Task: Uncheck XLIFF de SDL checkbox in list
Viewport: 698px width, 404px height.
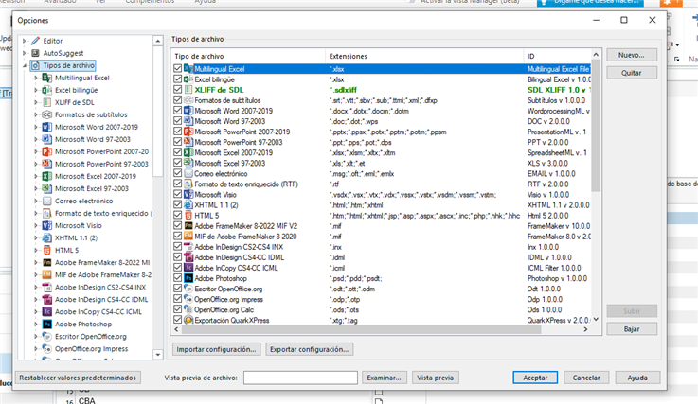Action: tap(178, 90)
